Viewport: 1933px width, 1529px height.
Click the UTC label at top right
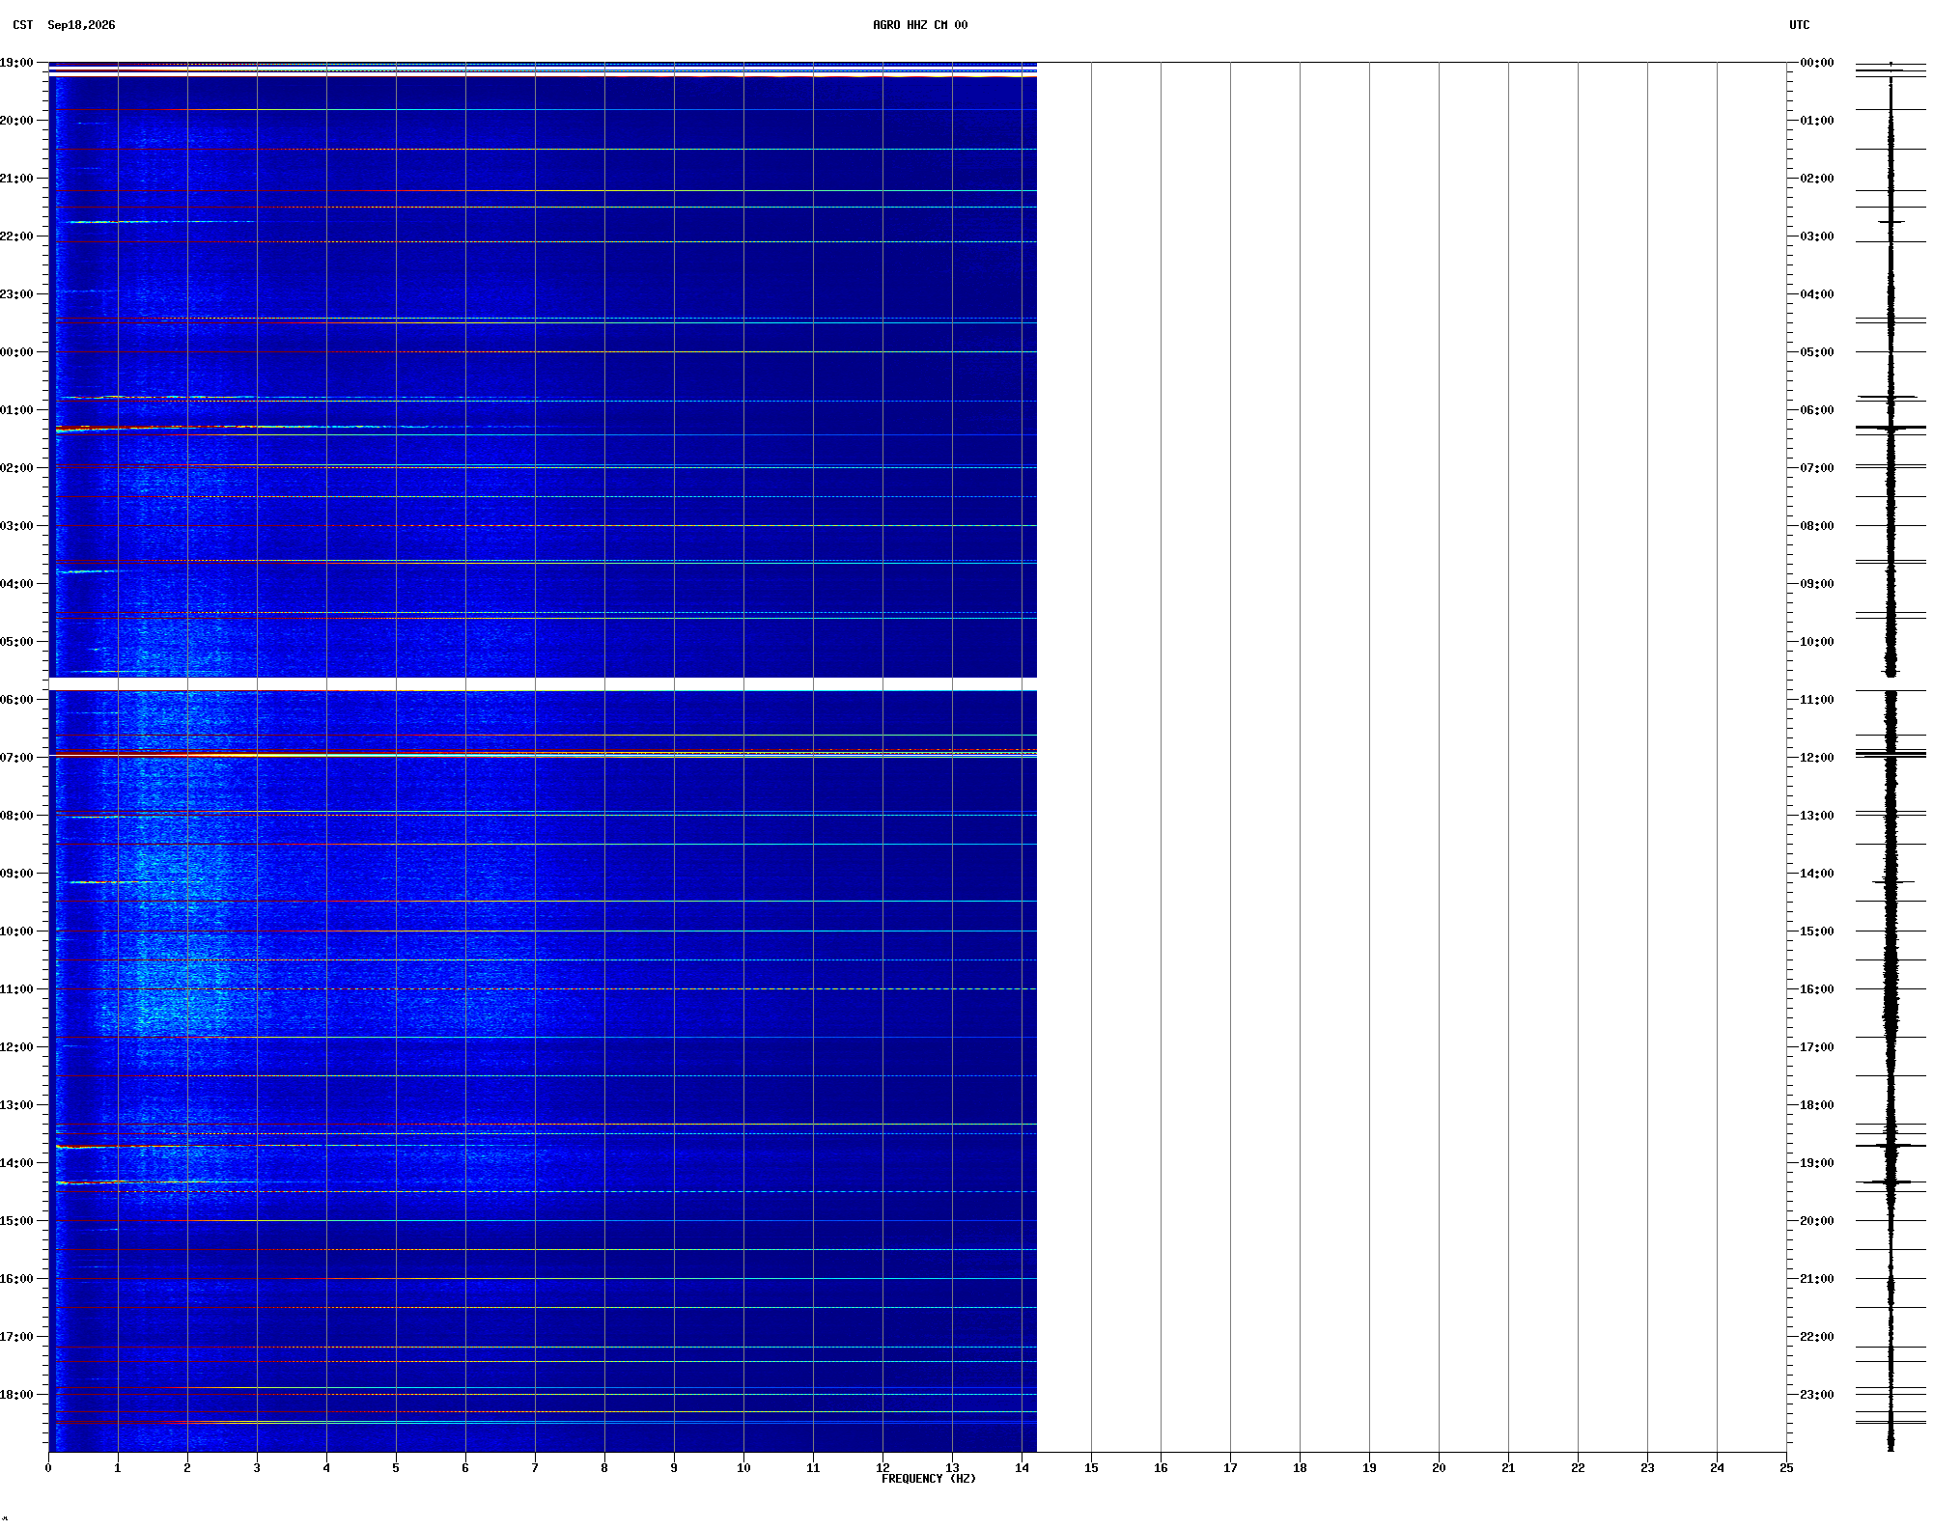coord(1800,25)
